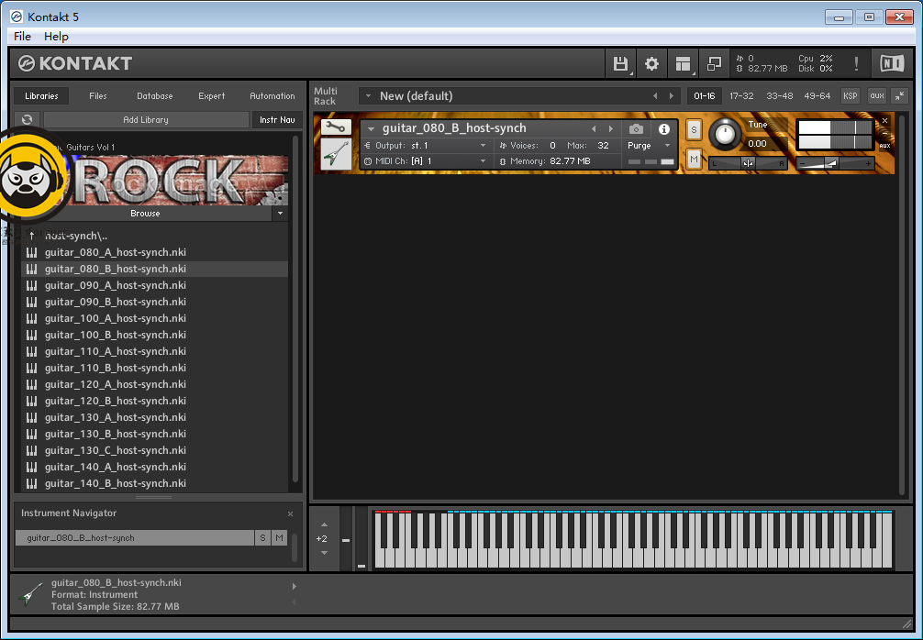Close the Instrument Navigator panel

290,513
